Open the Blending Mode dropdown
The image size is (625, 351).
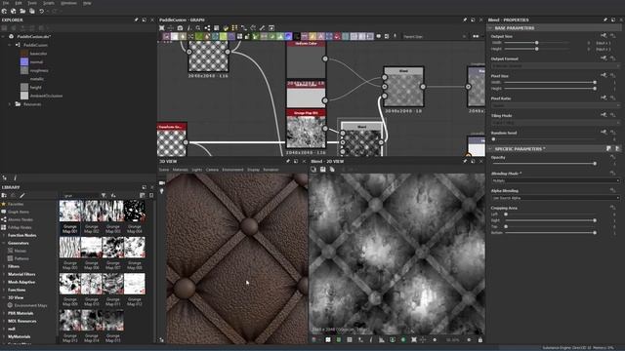click(556, 180)
